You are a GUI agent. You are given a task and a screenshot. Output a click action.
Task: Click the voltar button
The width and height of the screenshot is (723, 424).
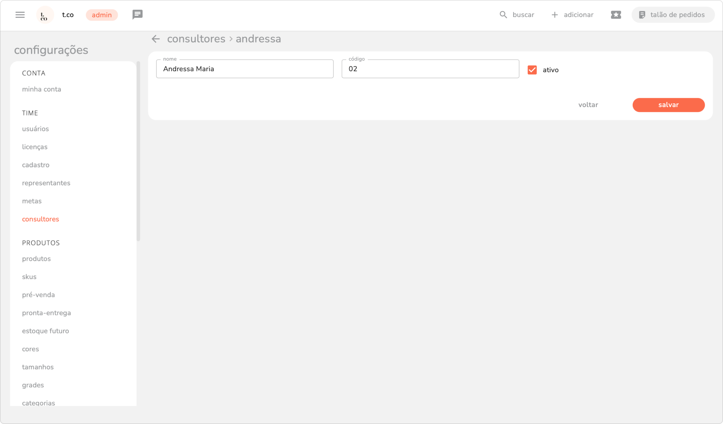pos(588,105)
